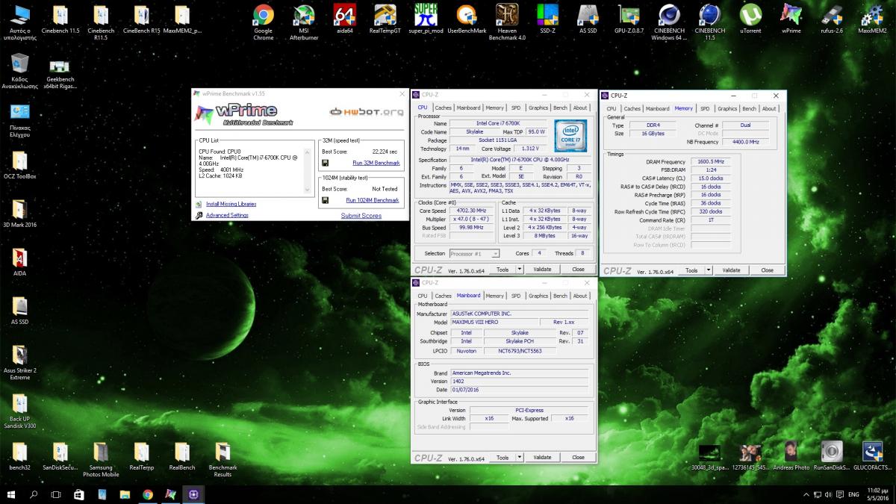
Task: Switch to CPU tab in CPU-Z Mainboard window
Action: click(x=423, y=296)
